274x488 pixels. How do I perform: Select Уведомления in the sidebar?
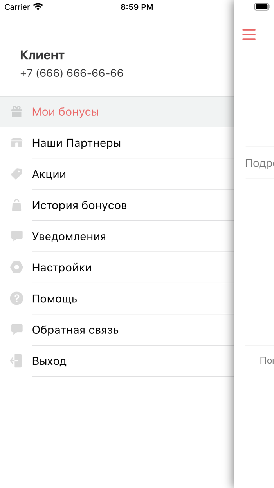(x=69, y=236)
